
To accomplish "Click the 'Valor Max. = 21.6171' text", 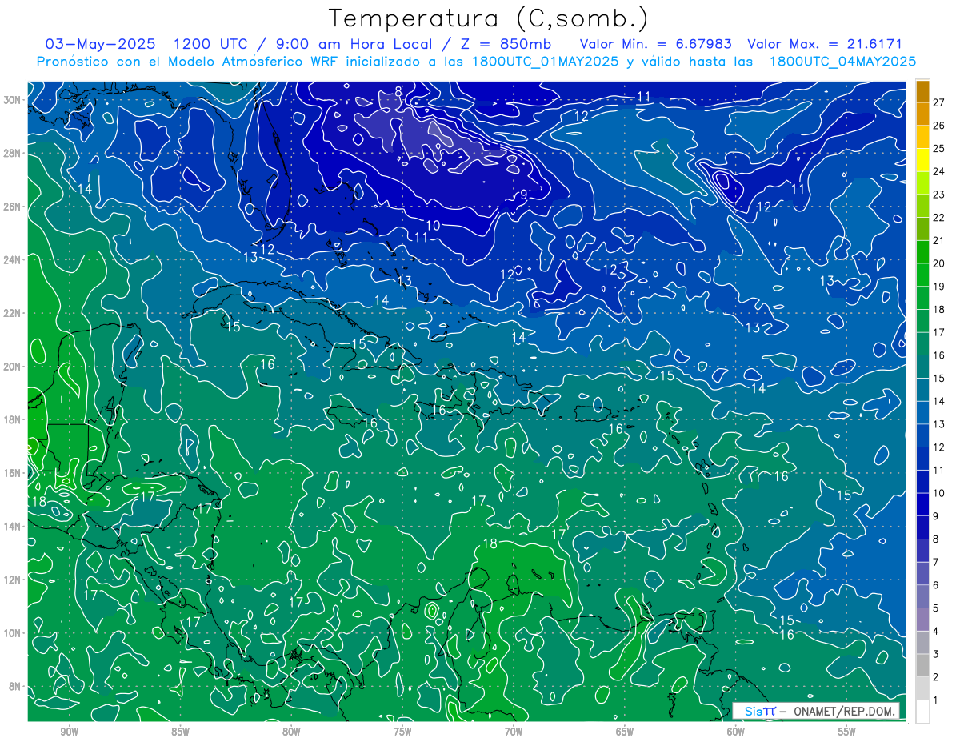I will 824,44.
